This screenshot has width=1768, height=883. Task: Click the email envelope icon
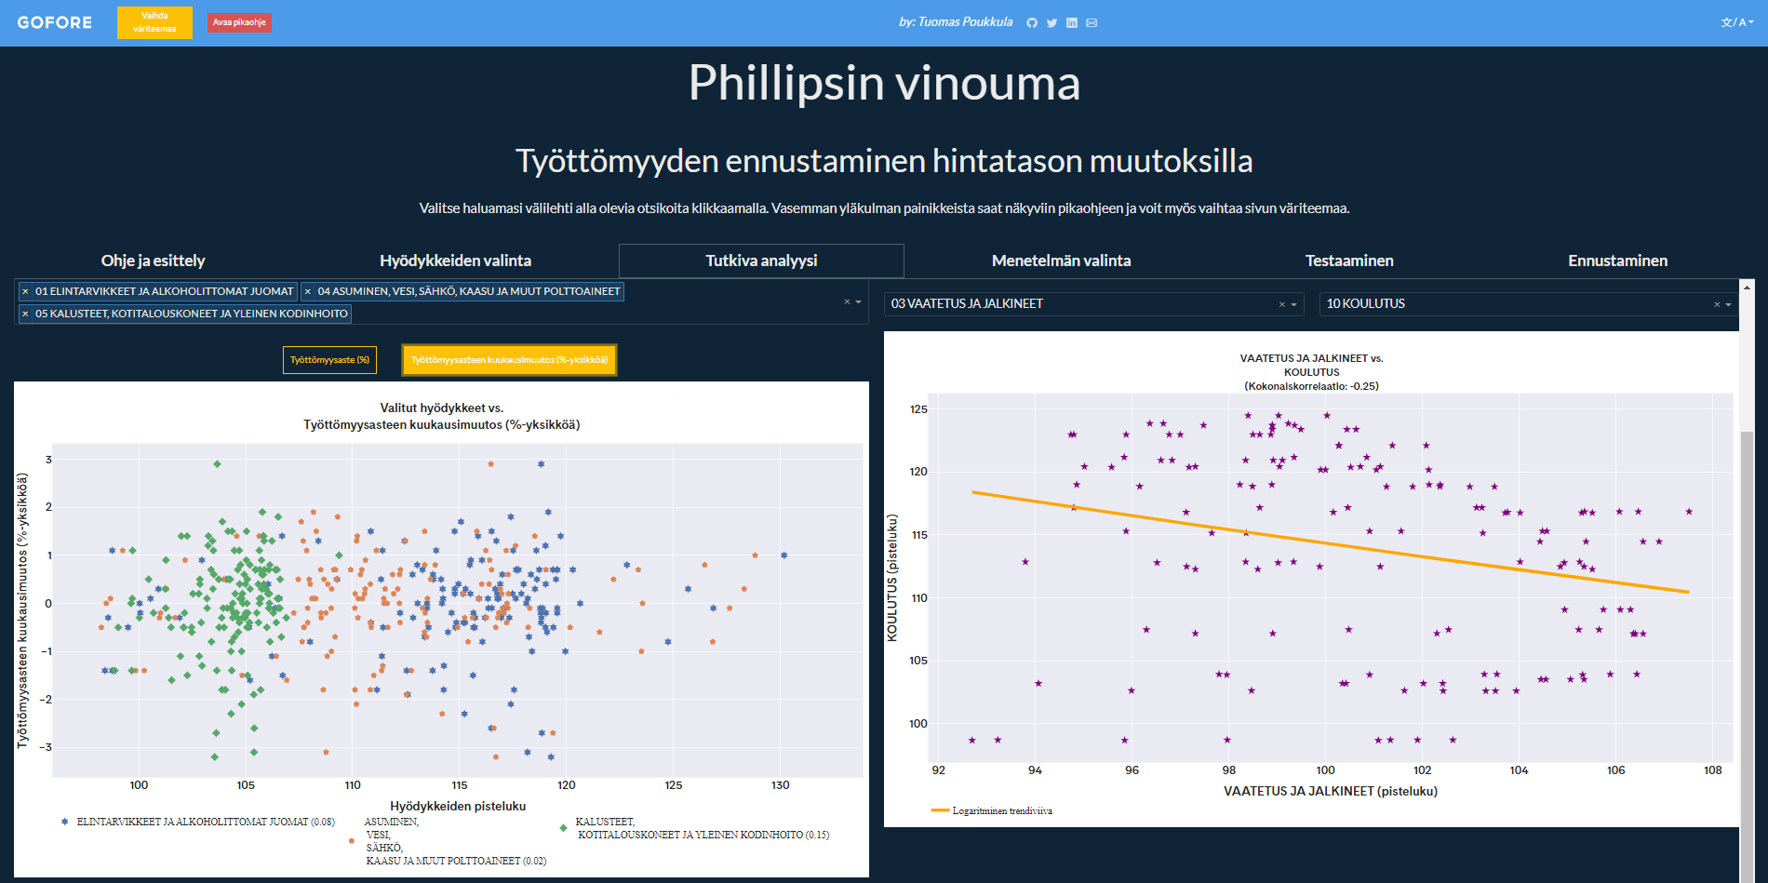point(1092,22)
